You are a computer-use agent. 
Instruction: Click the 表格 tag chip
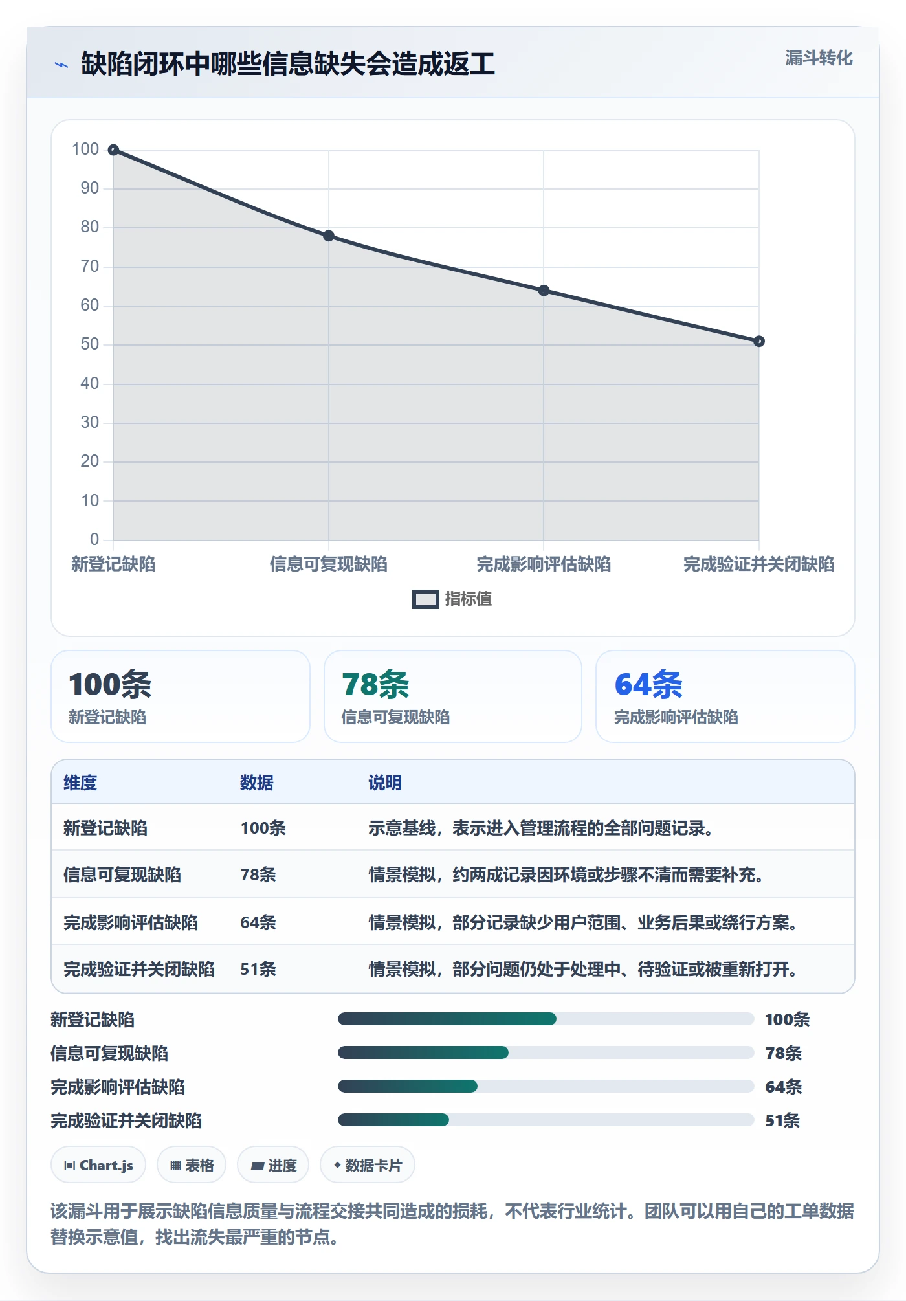pos(192,1165)
